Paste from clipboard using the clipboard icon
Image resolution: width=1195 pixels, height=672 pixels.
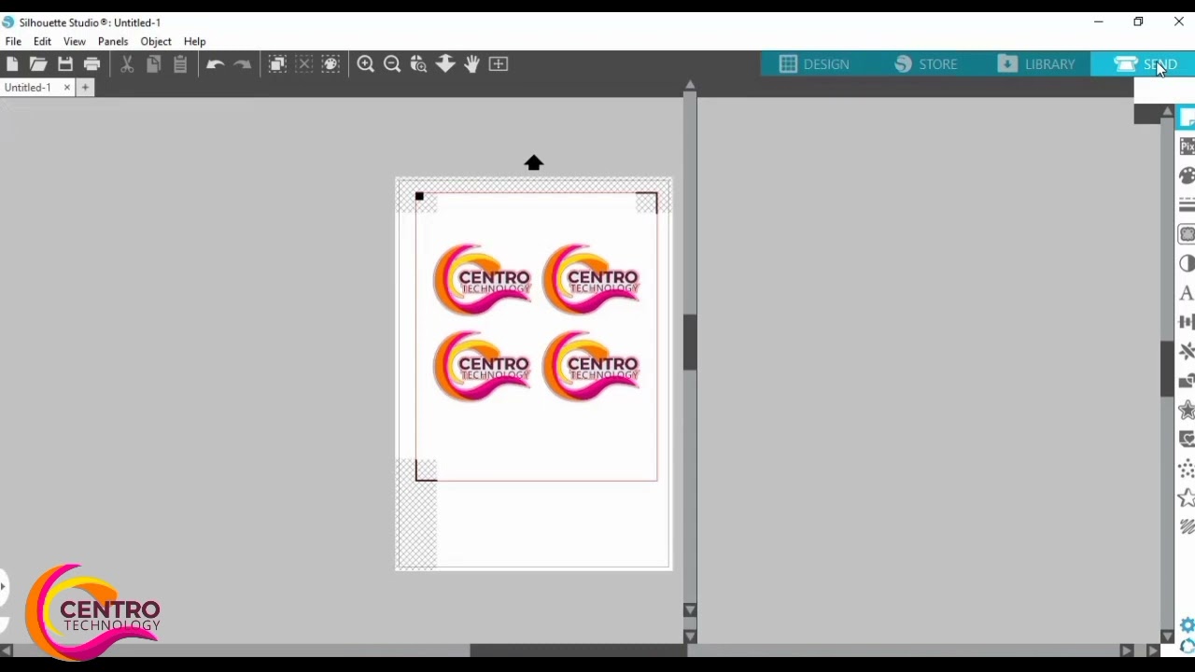(x=180, y=64)
